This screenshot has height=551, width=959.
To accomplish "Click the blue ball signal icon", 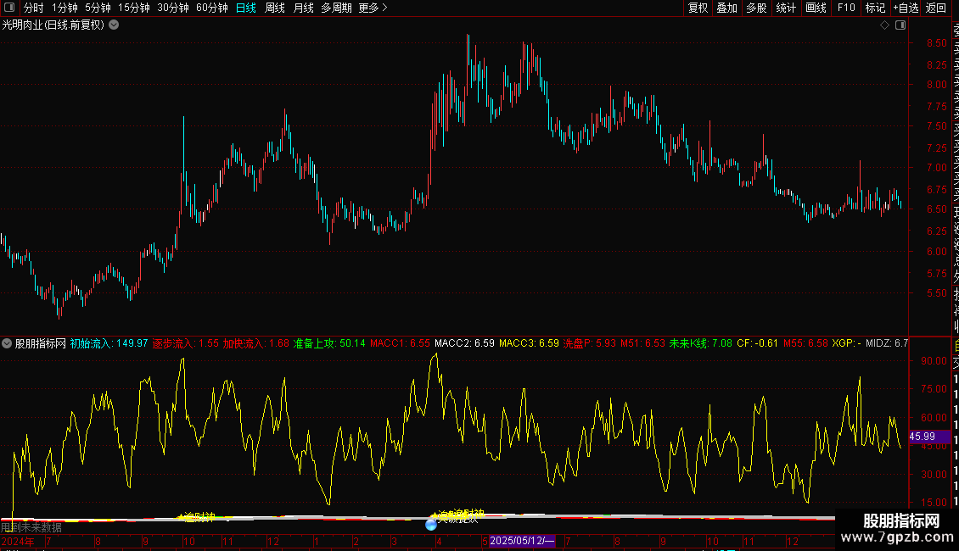I will (431, 524).
